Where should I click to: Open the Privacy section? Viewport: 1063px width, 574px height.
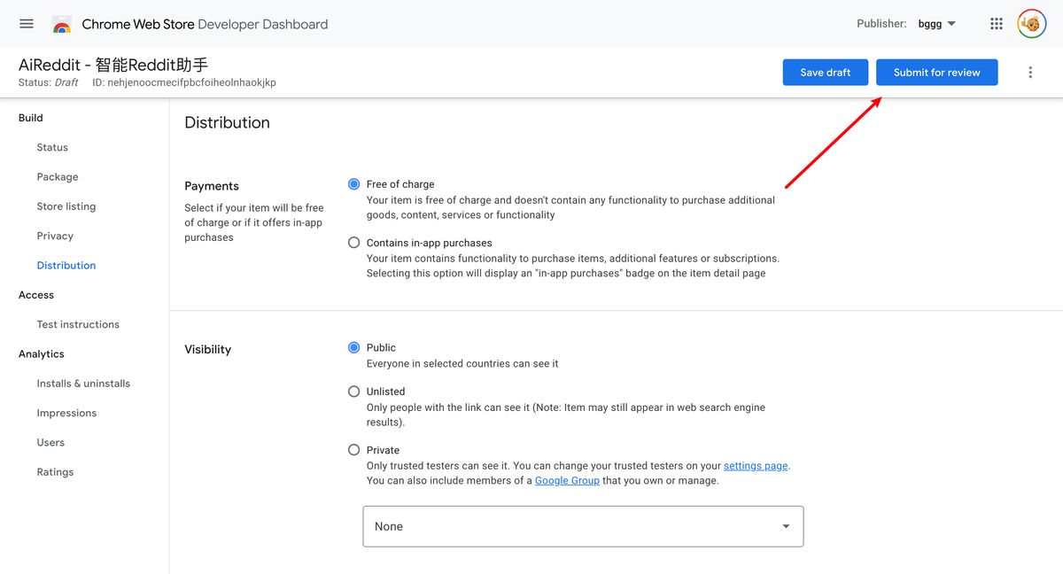[x=55, y=235]
